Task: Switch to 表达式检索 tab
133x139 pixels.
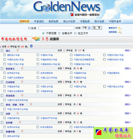Action: [x=69, y=21]
